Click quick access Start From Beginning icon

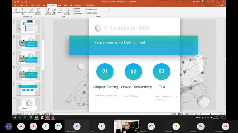point(26,2)
